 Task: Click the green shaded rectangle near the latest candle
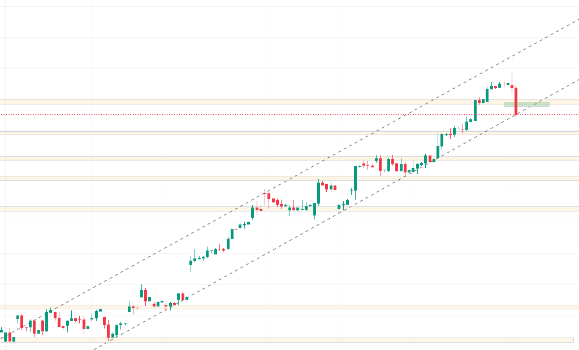point(526,104)
